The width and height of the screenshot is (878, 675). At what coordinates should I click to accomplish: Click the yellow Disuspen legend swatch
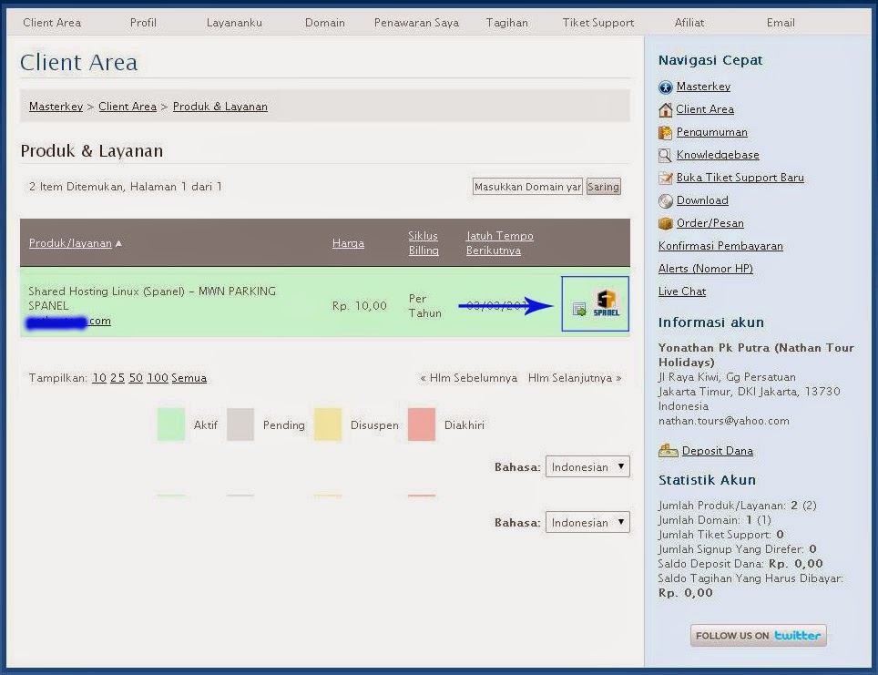click(328, 424)
